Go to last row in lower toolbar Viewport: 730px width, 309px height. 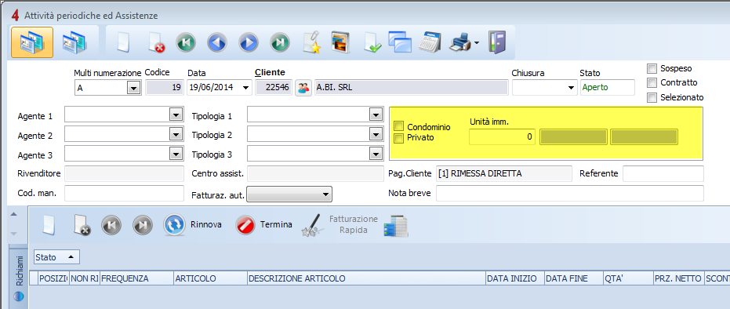143,225
